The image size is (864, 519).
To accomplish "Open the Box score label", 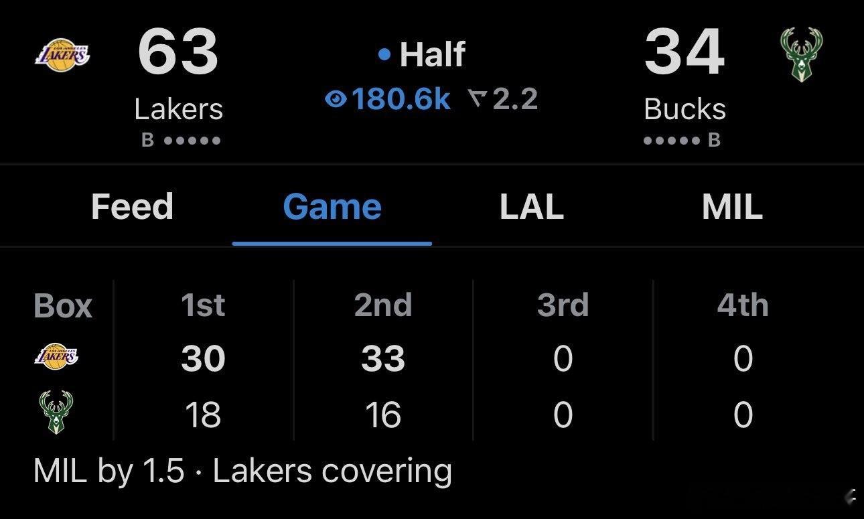I will point(62,306).
